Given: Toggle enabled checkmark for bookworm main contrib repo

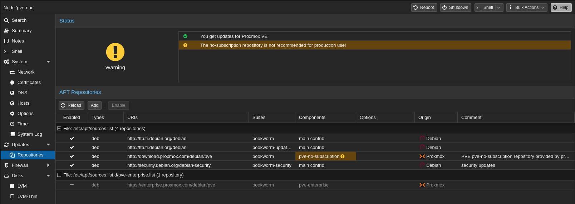Looking at the screenshot, I should point(72,138).
